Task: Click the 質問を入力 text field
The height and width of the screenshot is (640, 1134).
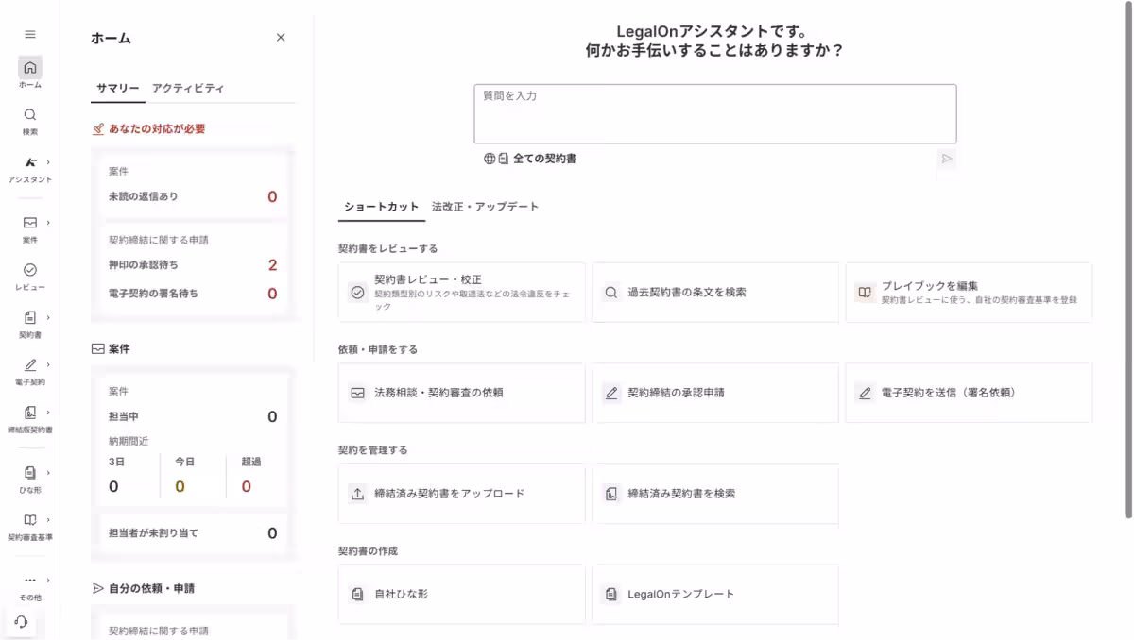Action: click(x=715, y=113)
